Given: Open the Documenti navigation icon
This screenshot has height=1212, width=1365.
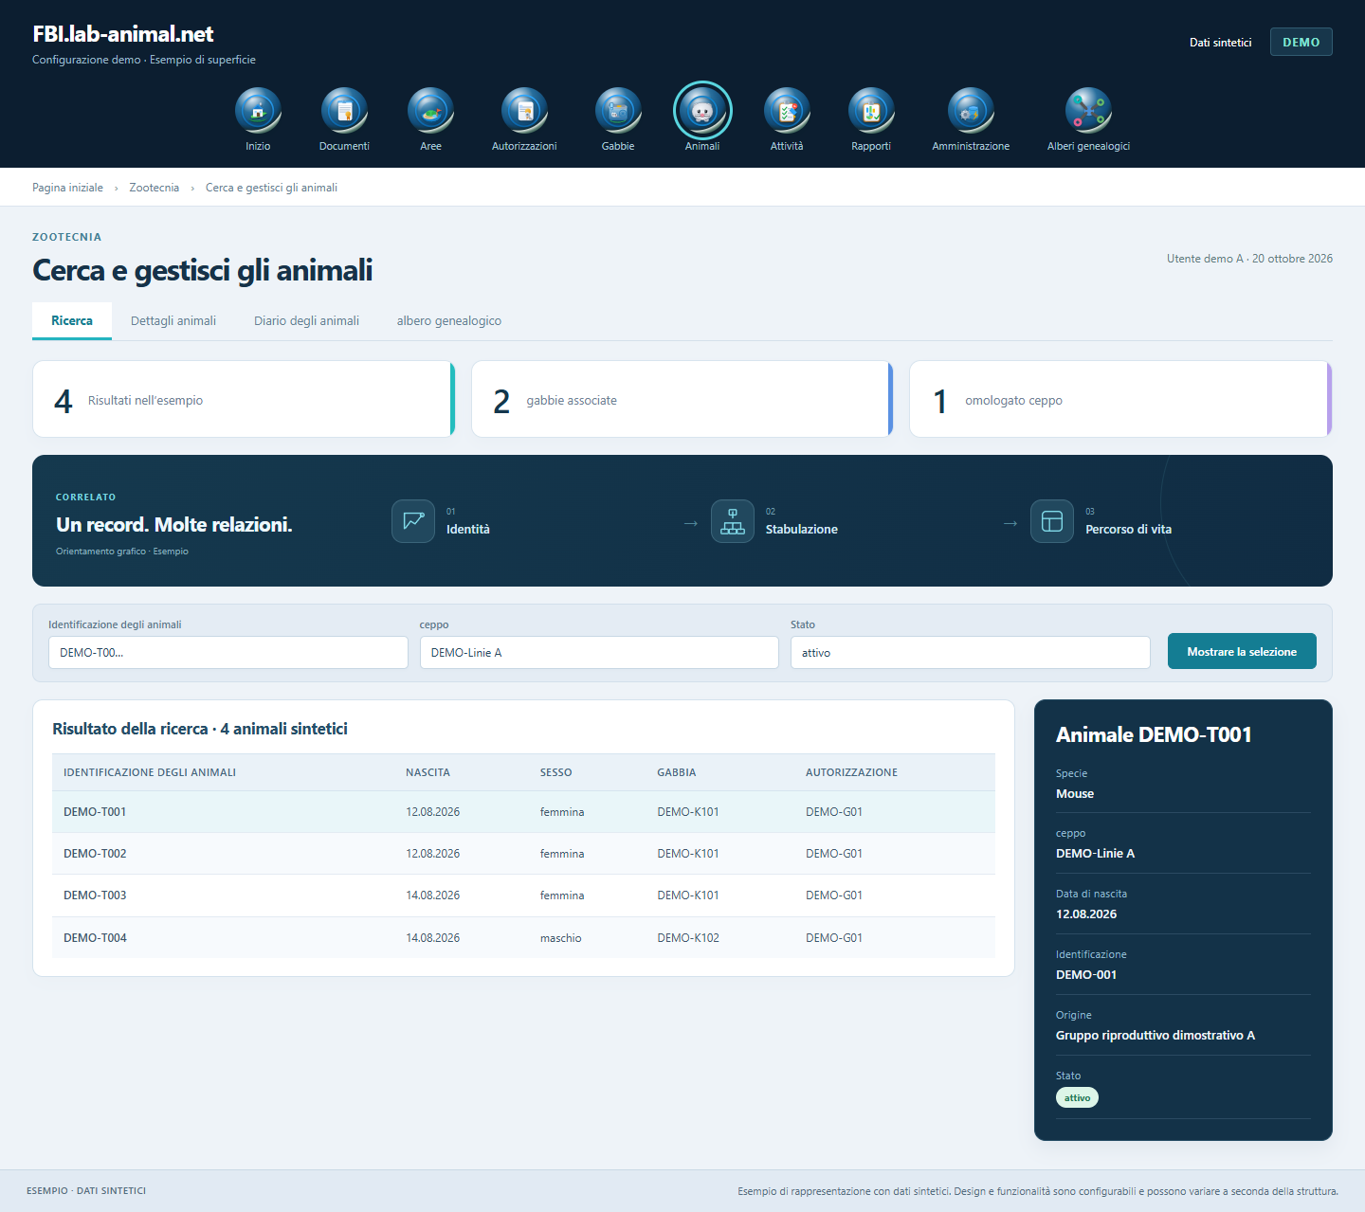Looking at the screenshot, I should pos(344,110).
